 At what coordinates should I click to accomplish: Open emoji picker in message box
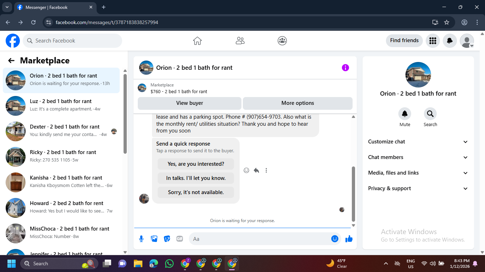point(334,239)
